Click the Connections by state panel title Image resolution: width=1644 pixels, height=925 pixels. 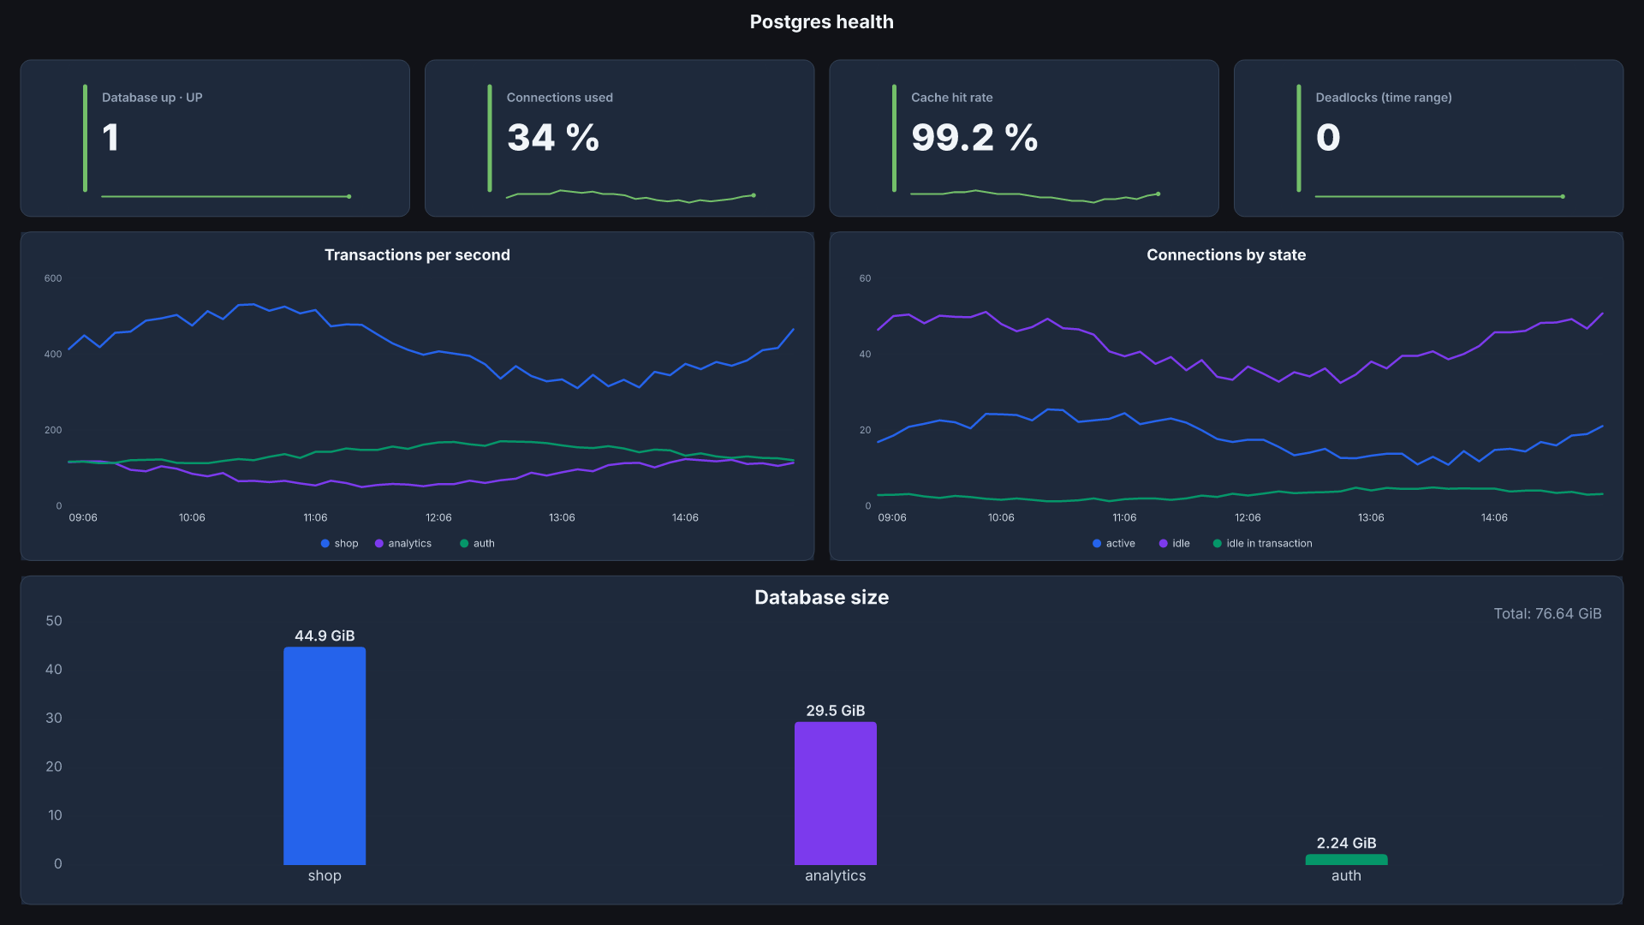1226,255
